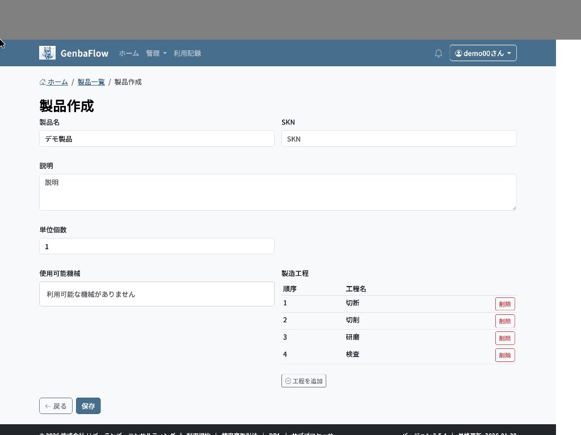The width and height of the screenshot is (581, 435).
Task: Delete the 切断 process row
Action: pyautogui.click(x=505, y=304)
